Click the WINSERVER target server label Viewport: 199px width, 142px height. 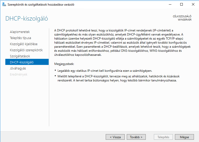[185, 20]
